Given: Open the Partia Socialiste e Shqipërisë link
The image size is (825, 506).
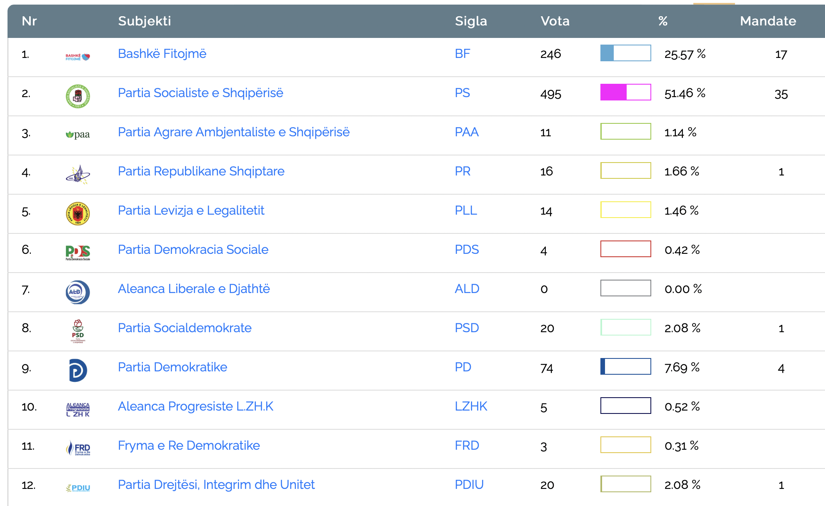Looking at the screenshot, I should tap(200, 93).
